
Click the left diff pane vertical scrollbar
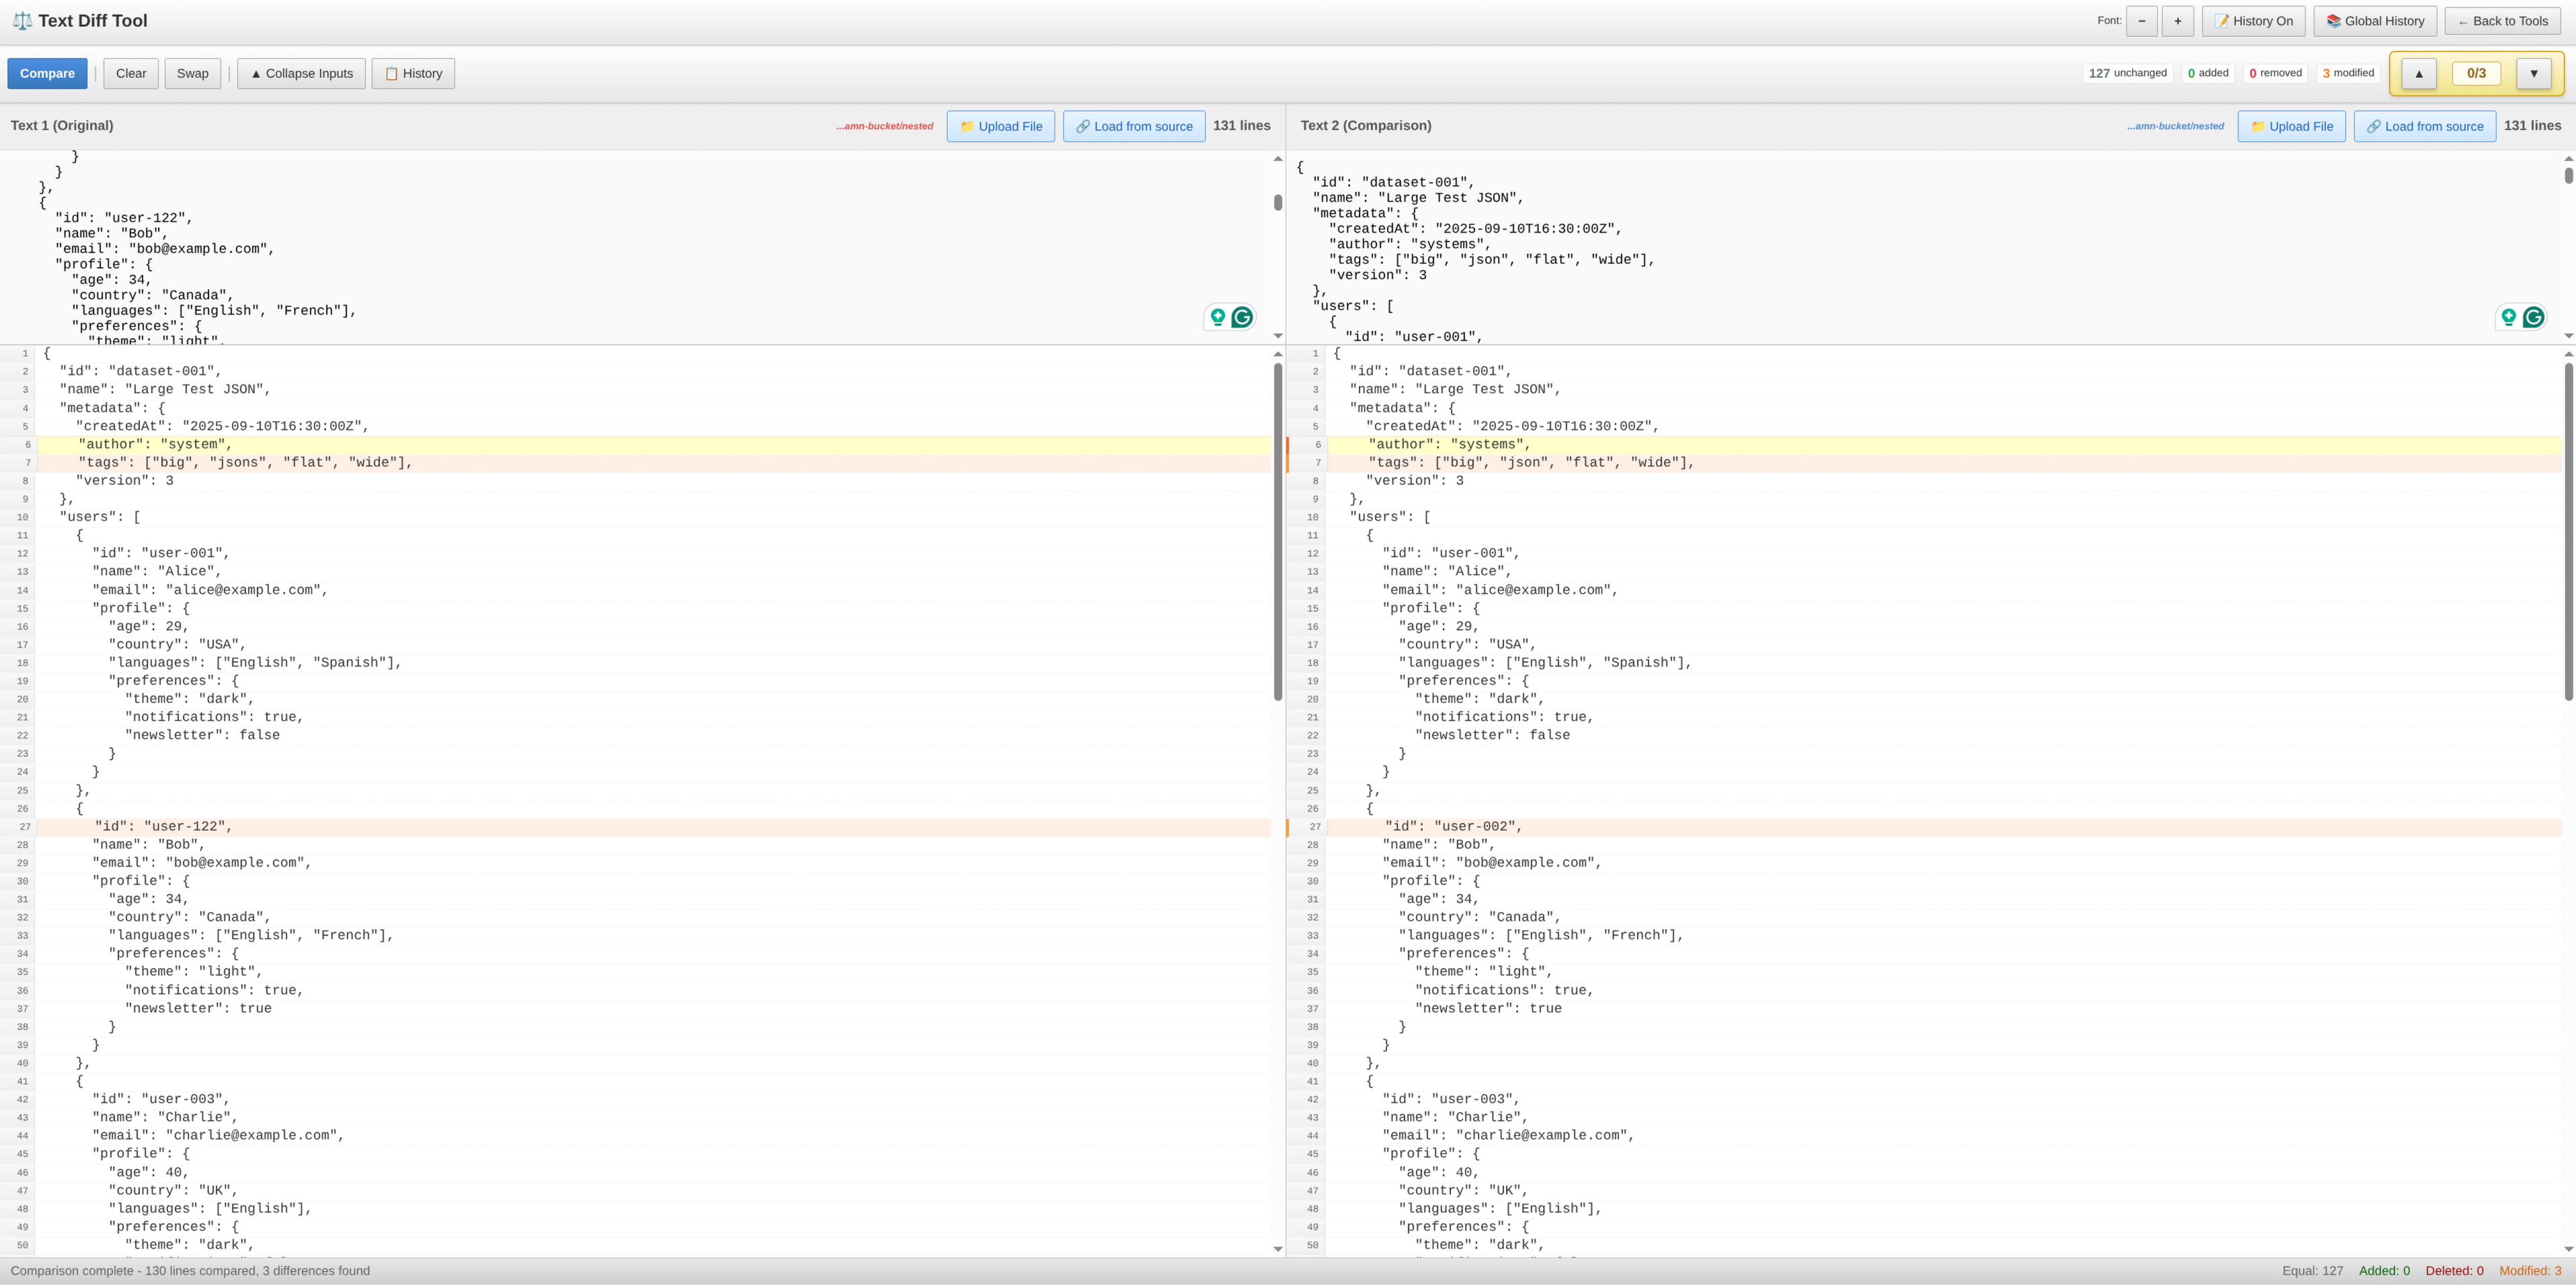click(1277, 529)
